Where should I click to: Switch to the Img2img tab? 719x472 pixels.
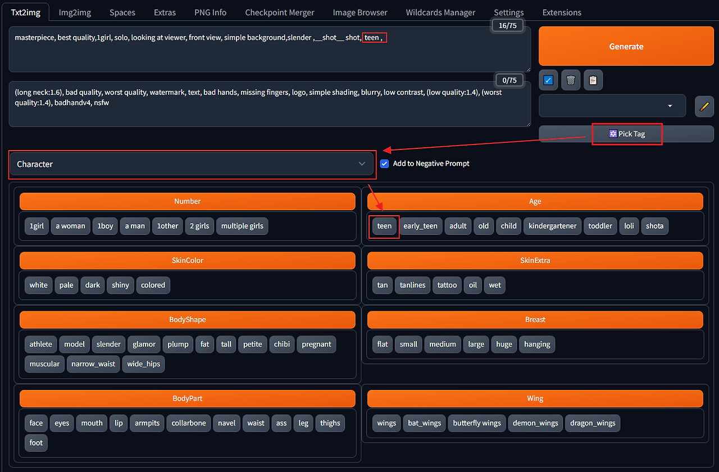coord(75,12)
